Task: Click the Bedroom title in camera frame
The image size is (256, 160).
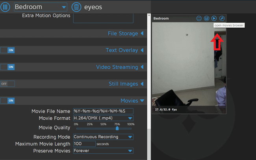Action: (161, 18)
